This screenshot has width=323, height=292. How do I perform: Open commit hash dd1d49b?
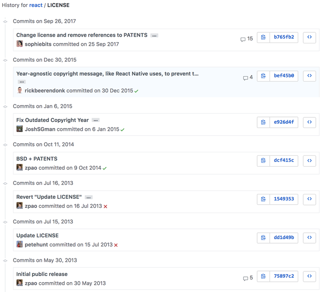[x=284, y=238]
